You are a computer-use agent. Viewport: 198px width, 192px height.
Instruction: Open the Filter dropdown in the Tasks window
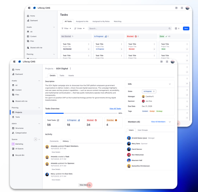point(66,28)
